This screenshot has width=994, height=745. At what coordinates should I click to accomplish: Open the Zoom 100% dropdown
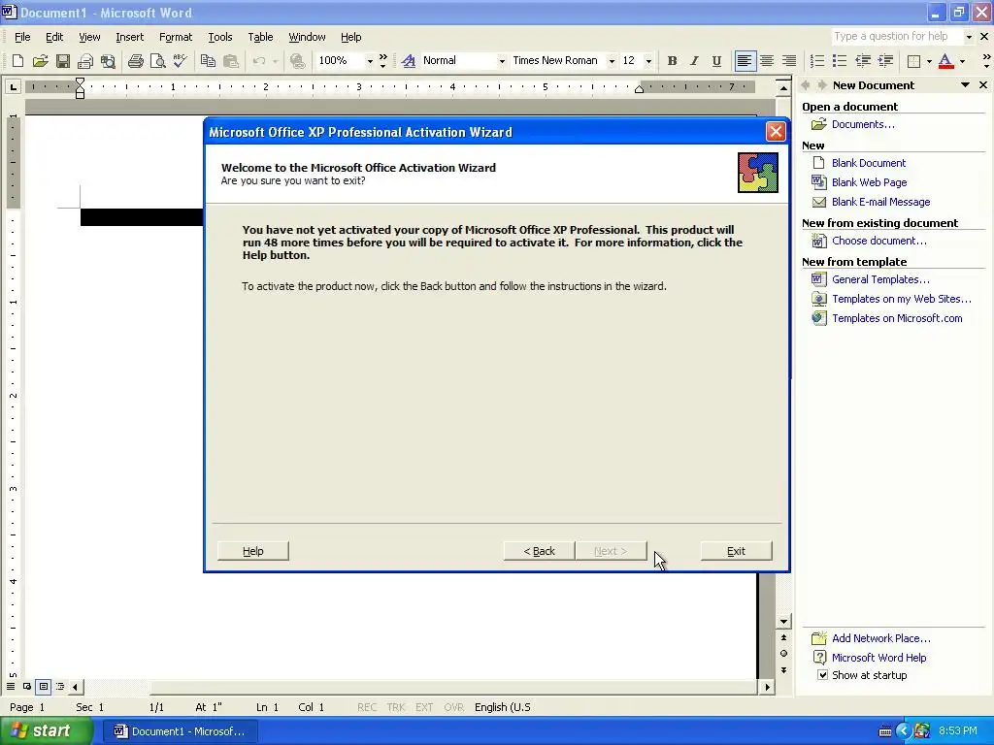pyautogui.click(x=370, y=61)
